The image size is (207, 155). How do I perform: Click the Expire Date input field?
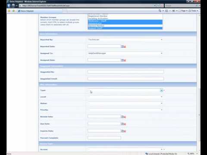tap(104, 131)
